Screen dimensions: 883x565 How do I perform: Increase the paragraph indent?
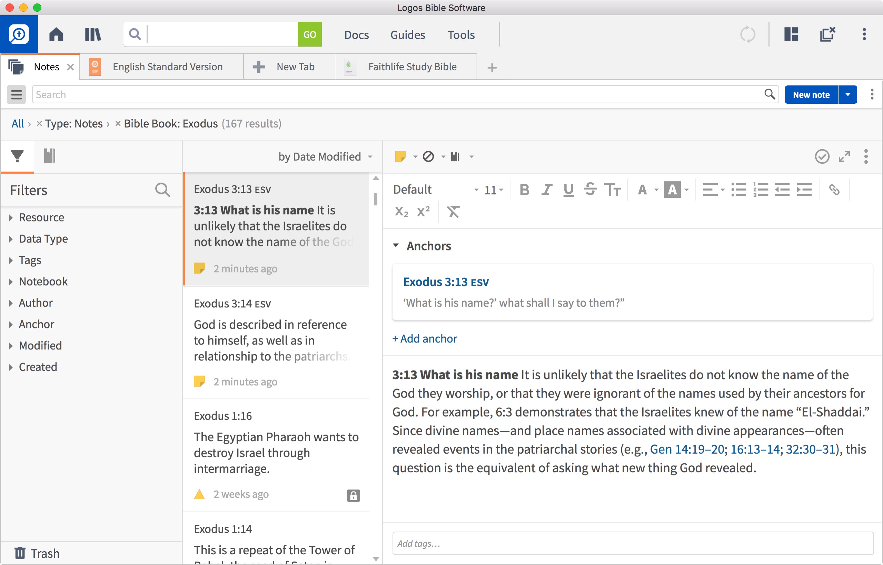pyautogui.click(x=804, y=190)
